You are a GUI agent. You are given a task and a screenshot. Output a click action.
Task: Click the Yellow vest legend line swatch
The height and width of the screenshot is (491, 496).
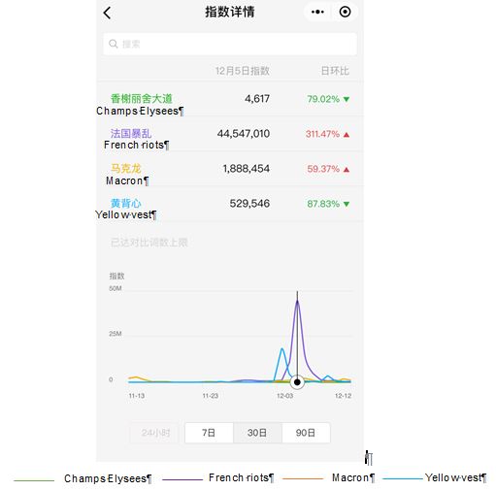403,478
